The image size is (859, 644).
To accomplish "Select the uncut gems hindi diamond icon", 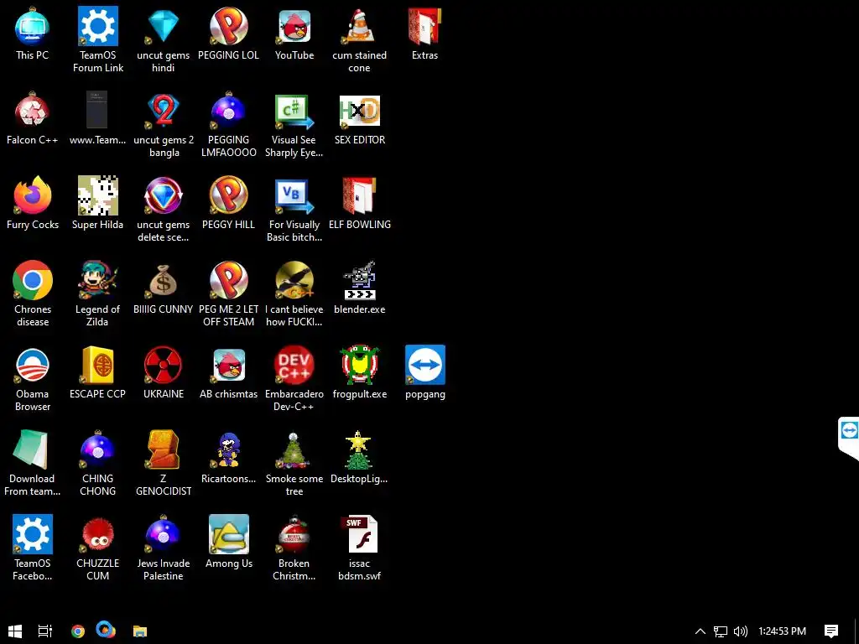I will click(x=164, y=26).
